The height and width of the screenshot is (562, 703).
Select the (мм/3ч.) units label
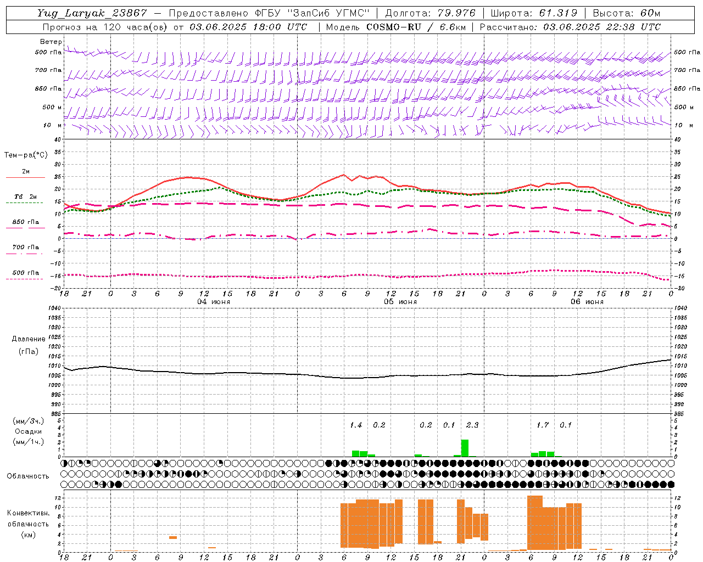pos(28,421)
